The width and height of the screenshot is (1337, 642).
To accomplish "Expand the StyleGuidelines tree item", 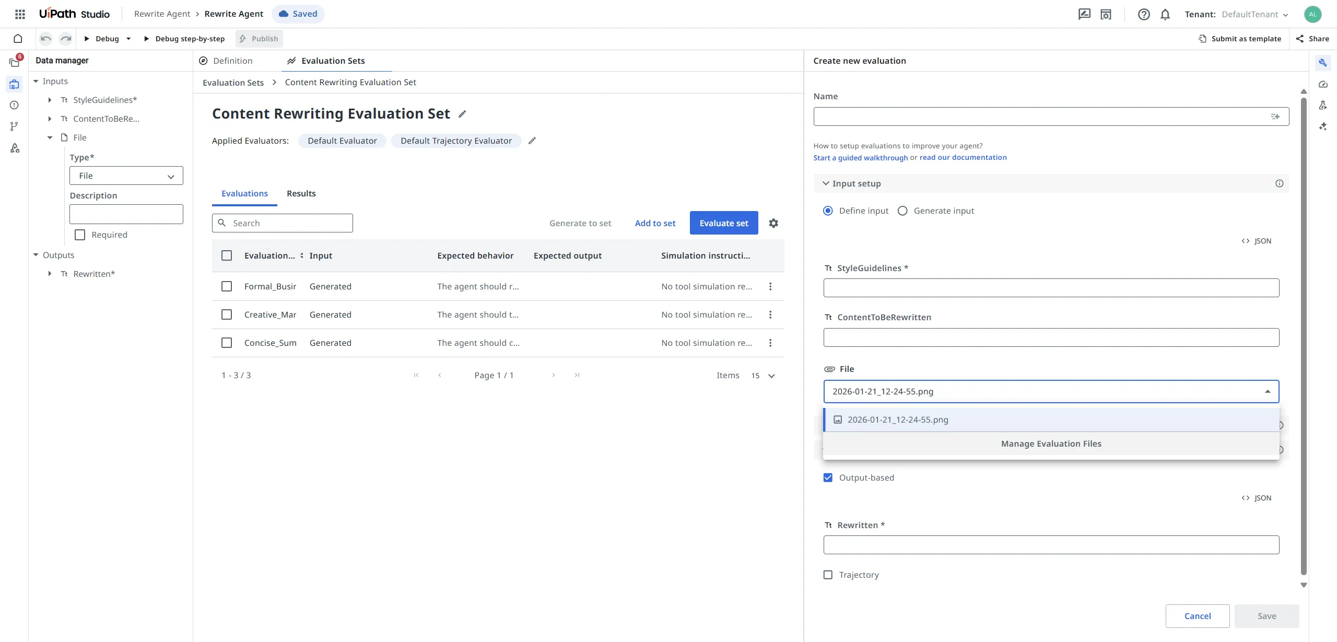I will tap(50, 100).
